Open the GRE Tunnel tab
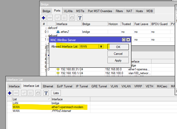The image size is (177, 129). pos(99,86)
